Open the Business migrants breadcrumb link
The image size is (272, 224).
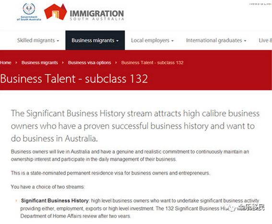click(x=40, y=63)
